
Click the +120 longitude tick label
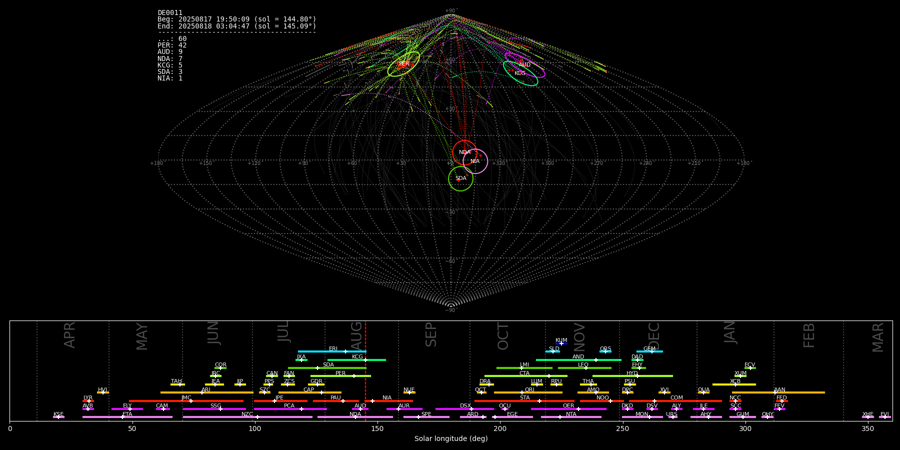254,163
